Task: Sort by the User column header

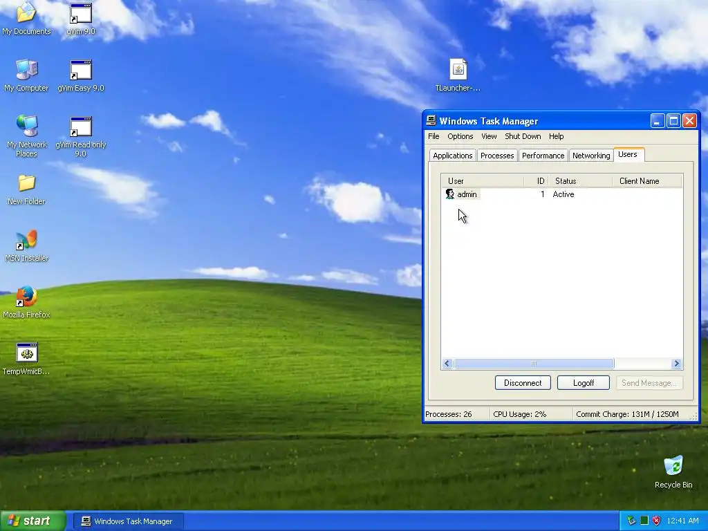Action: click(483, 181)
